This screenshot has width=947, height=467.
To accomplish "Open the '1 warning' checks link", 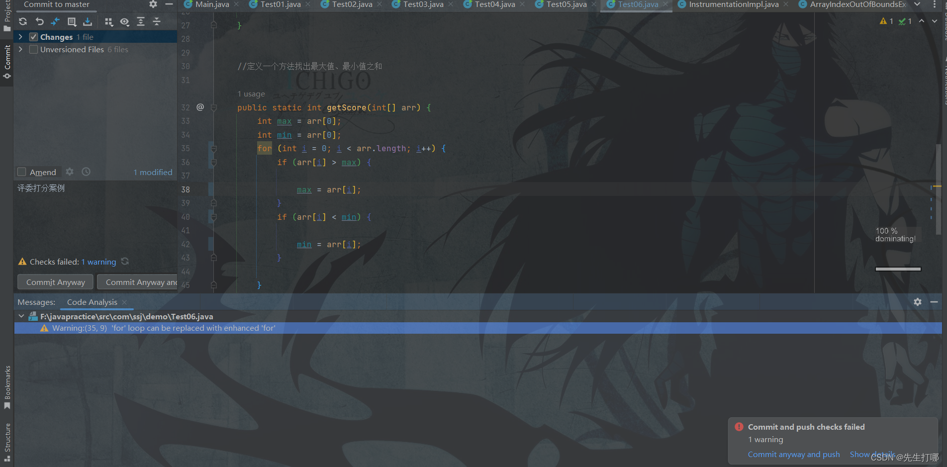I will [98, 262].
